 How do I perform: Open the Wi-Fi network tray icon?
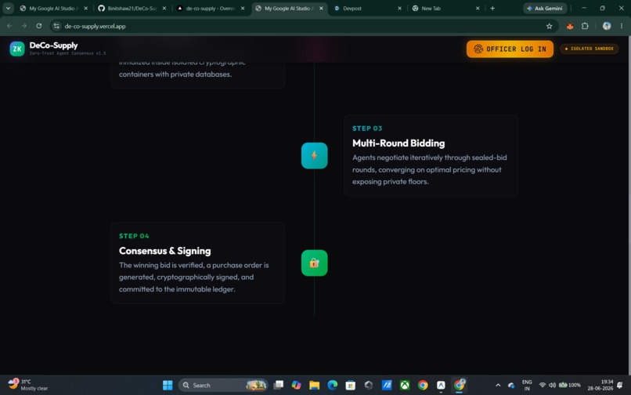click(x=542, y=385)
